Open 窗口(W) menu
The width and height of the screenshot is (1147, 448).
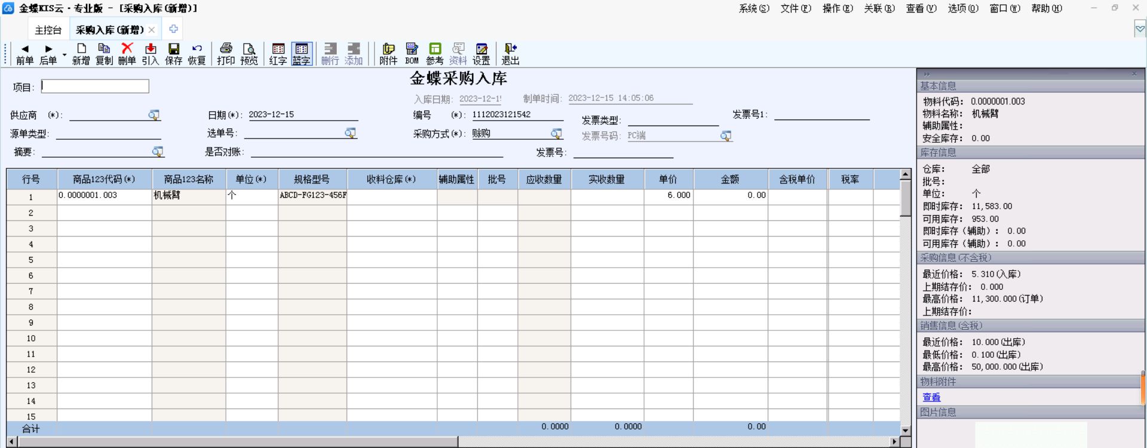(1005, 8)
